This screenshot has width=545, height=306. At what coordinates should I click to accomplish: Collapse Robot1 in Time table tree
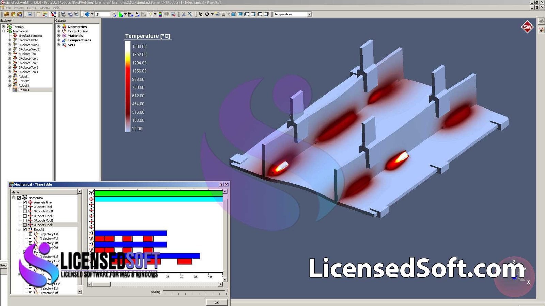click(x=19, y=230)
